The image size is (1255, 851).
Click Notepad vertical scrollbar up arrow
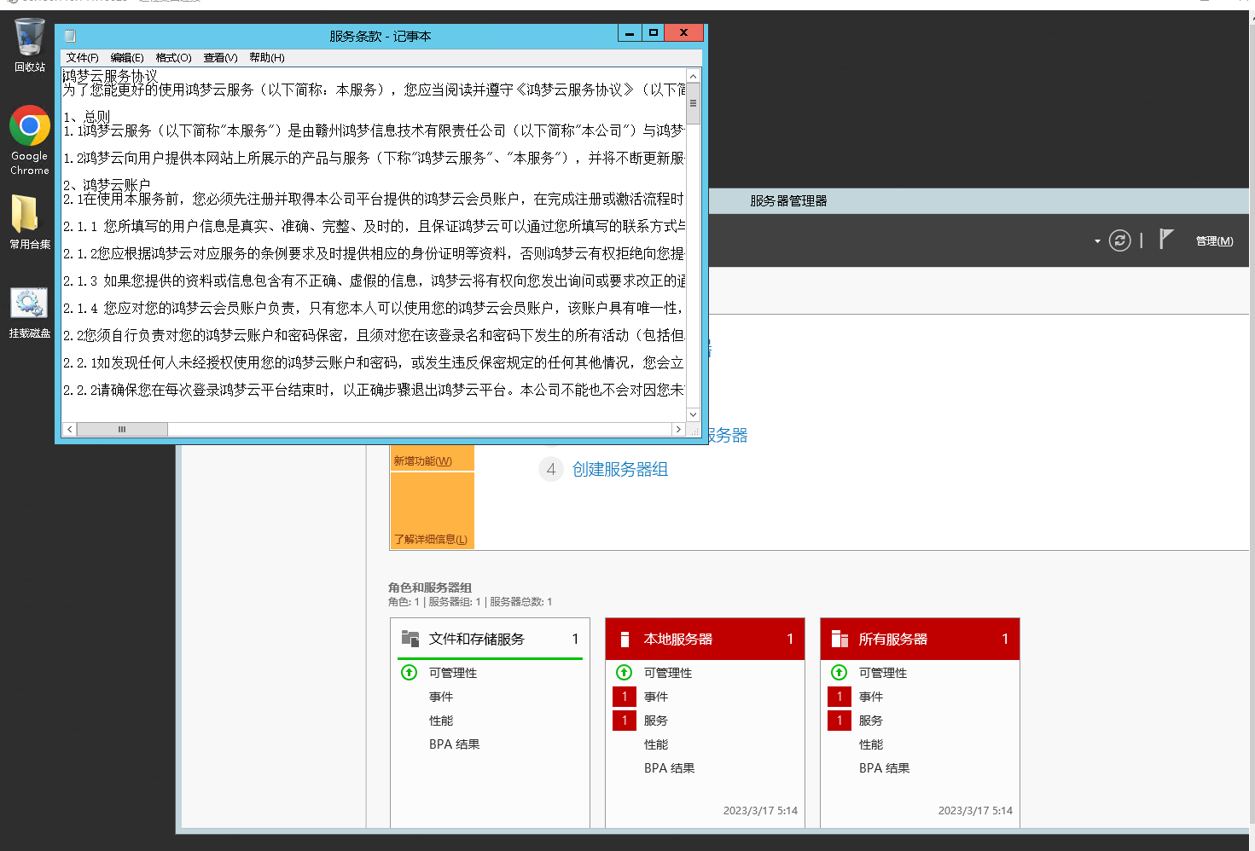tap(693, 76)
